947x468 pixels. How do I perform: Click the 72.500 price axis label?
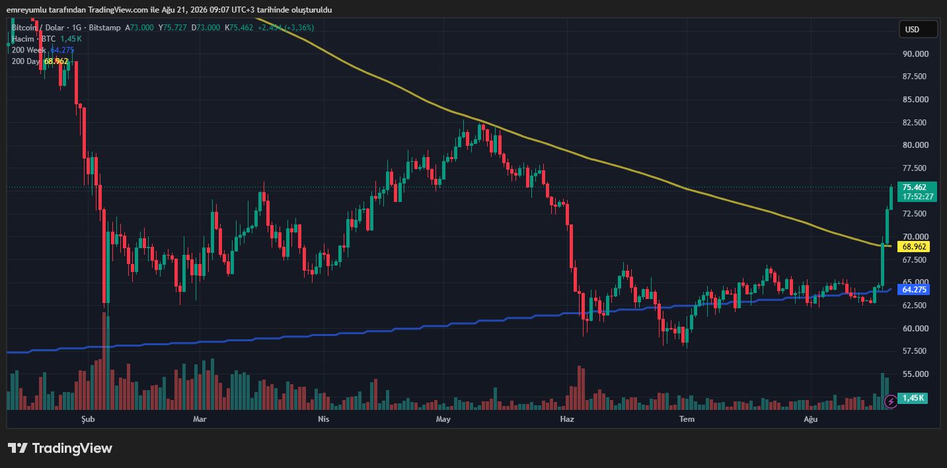point(915,214)
